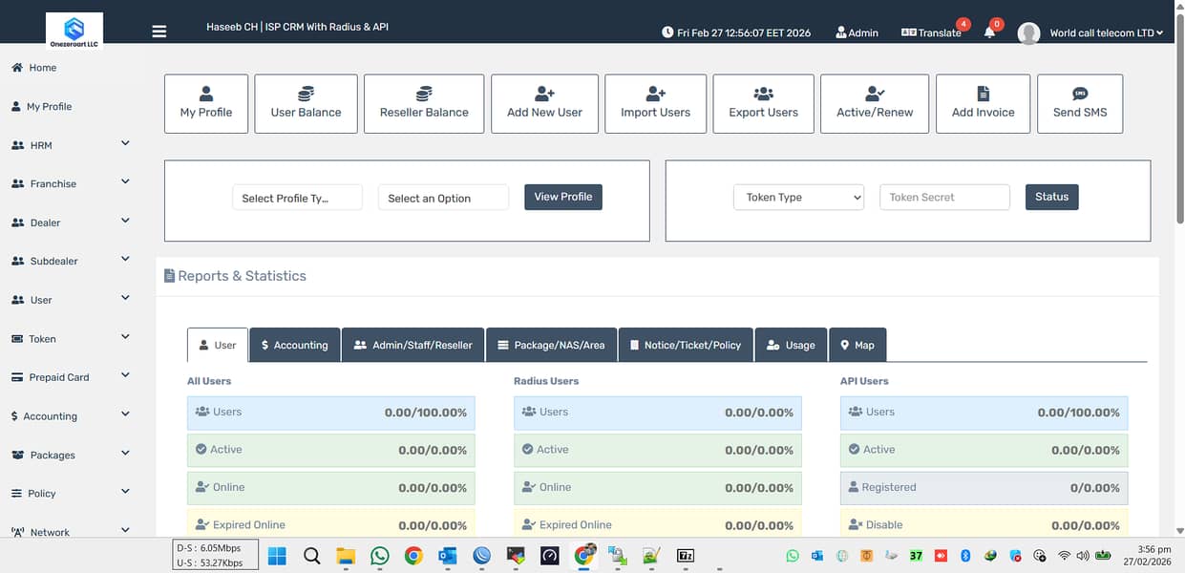Switch to the Map tab
The height and width of the screenshot is (573, 1185).
[x=857, y=345]
